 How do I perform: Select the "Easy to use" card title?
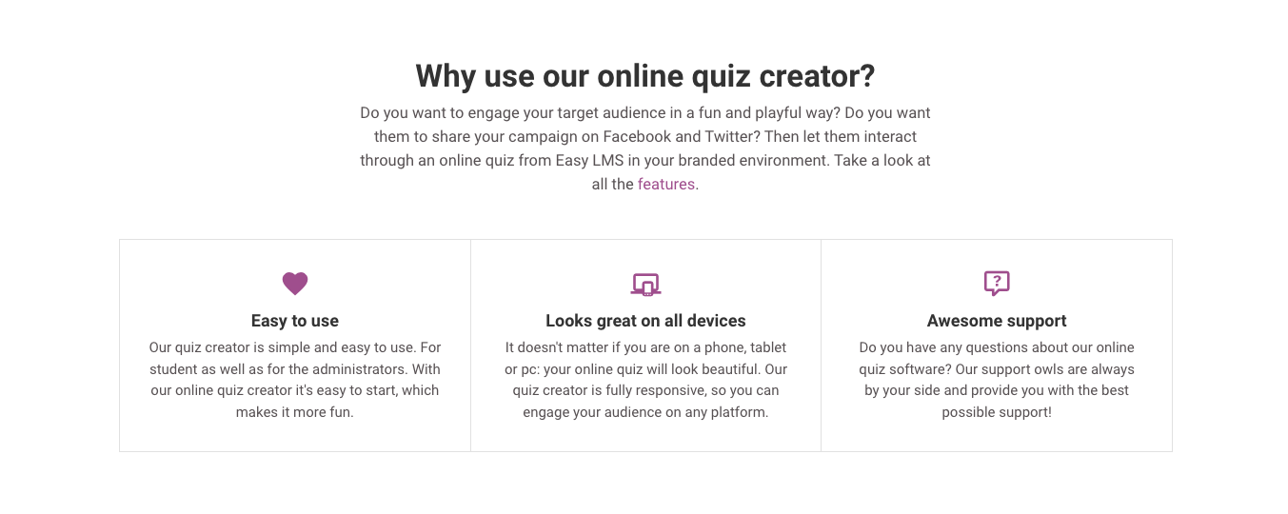(295, 321)
